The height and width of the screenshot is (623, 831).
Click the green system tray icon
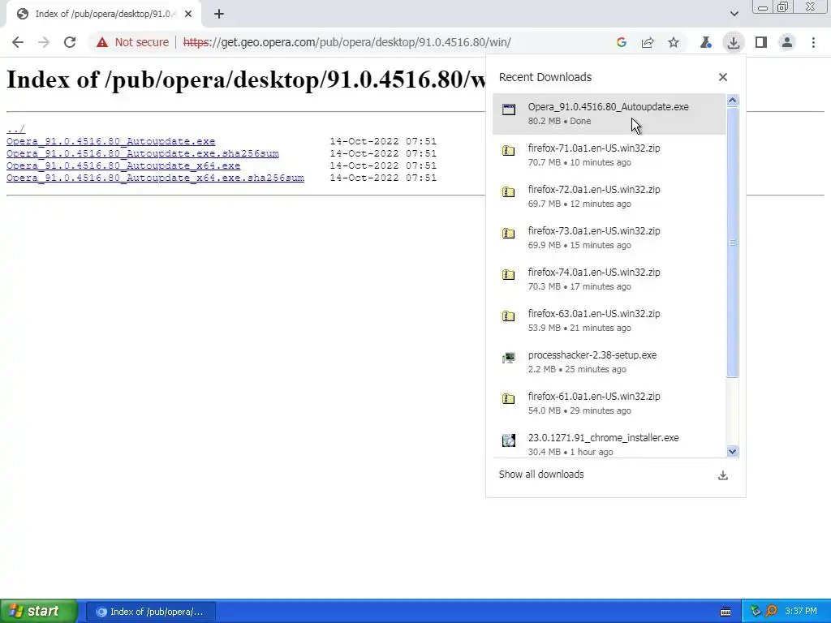(756, 612)
